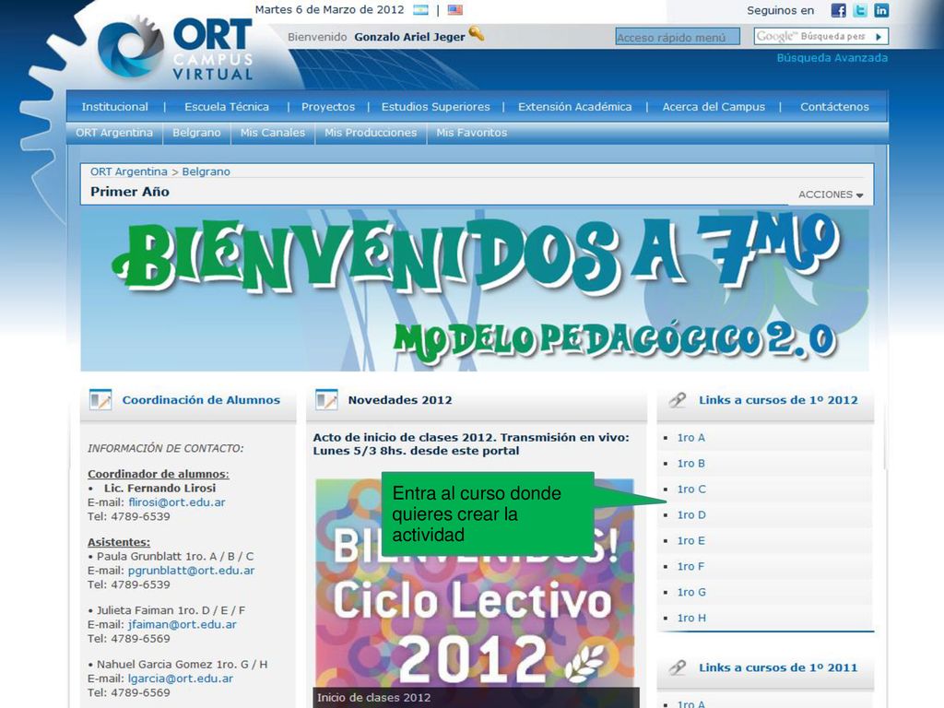Switch language with Argentina flag icon
944x708 pixels.
(x=420, y=9)
